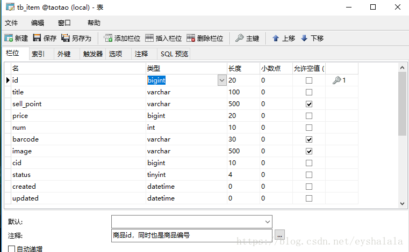Toggle allow null for id row
This screenshot has height=252, width=409.
[309, 80]
